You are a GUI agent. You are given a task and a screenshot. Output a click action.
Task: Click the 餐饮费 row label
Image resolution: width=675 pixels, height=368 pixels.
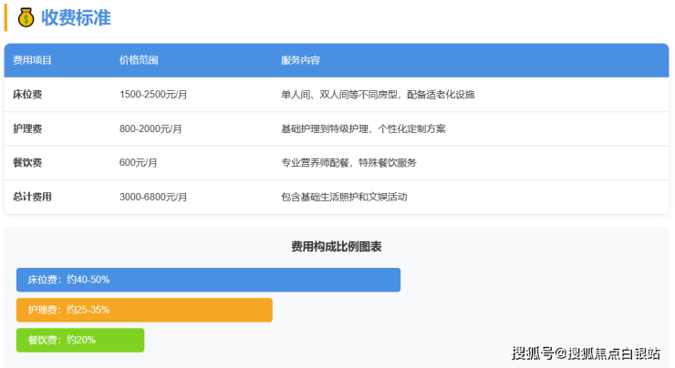click(x=28, y=162)
